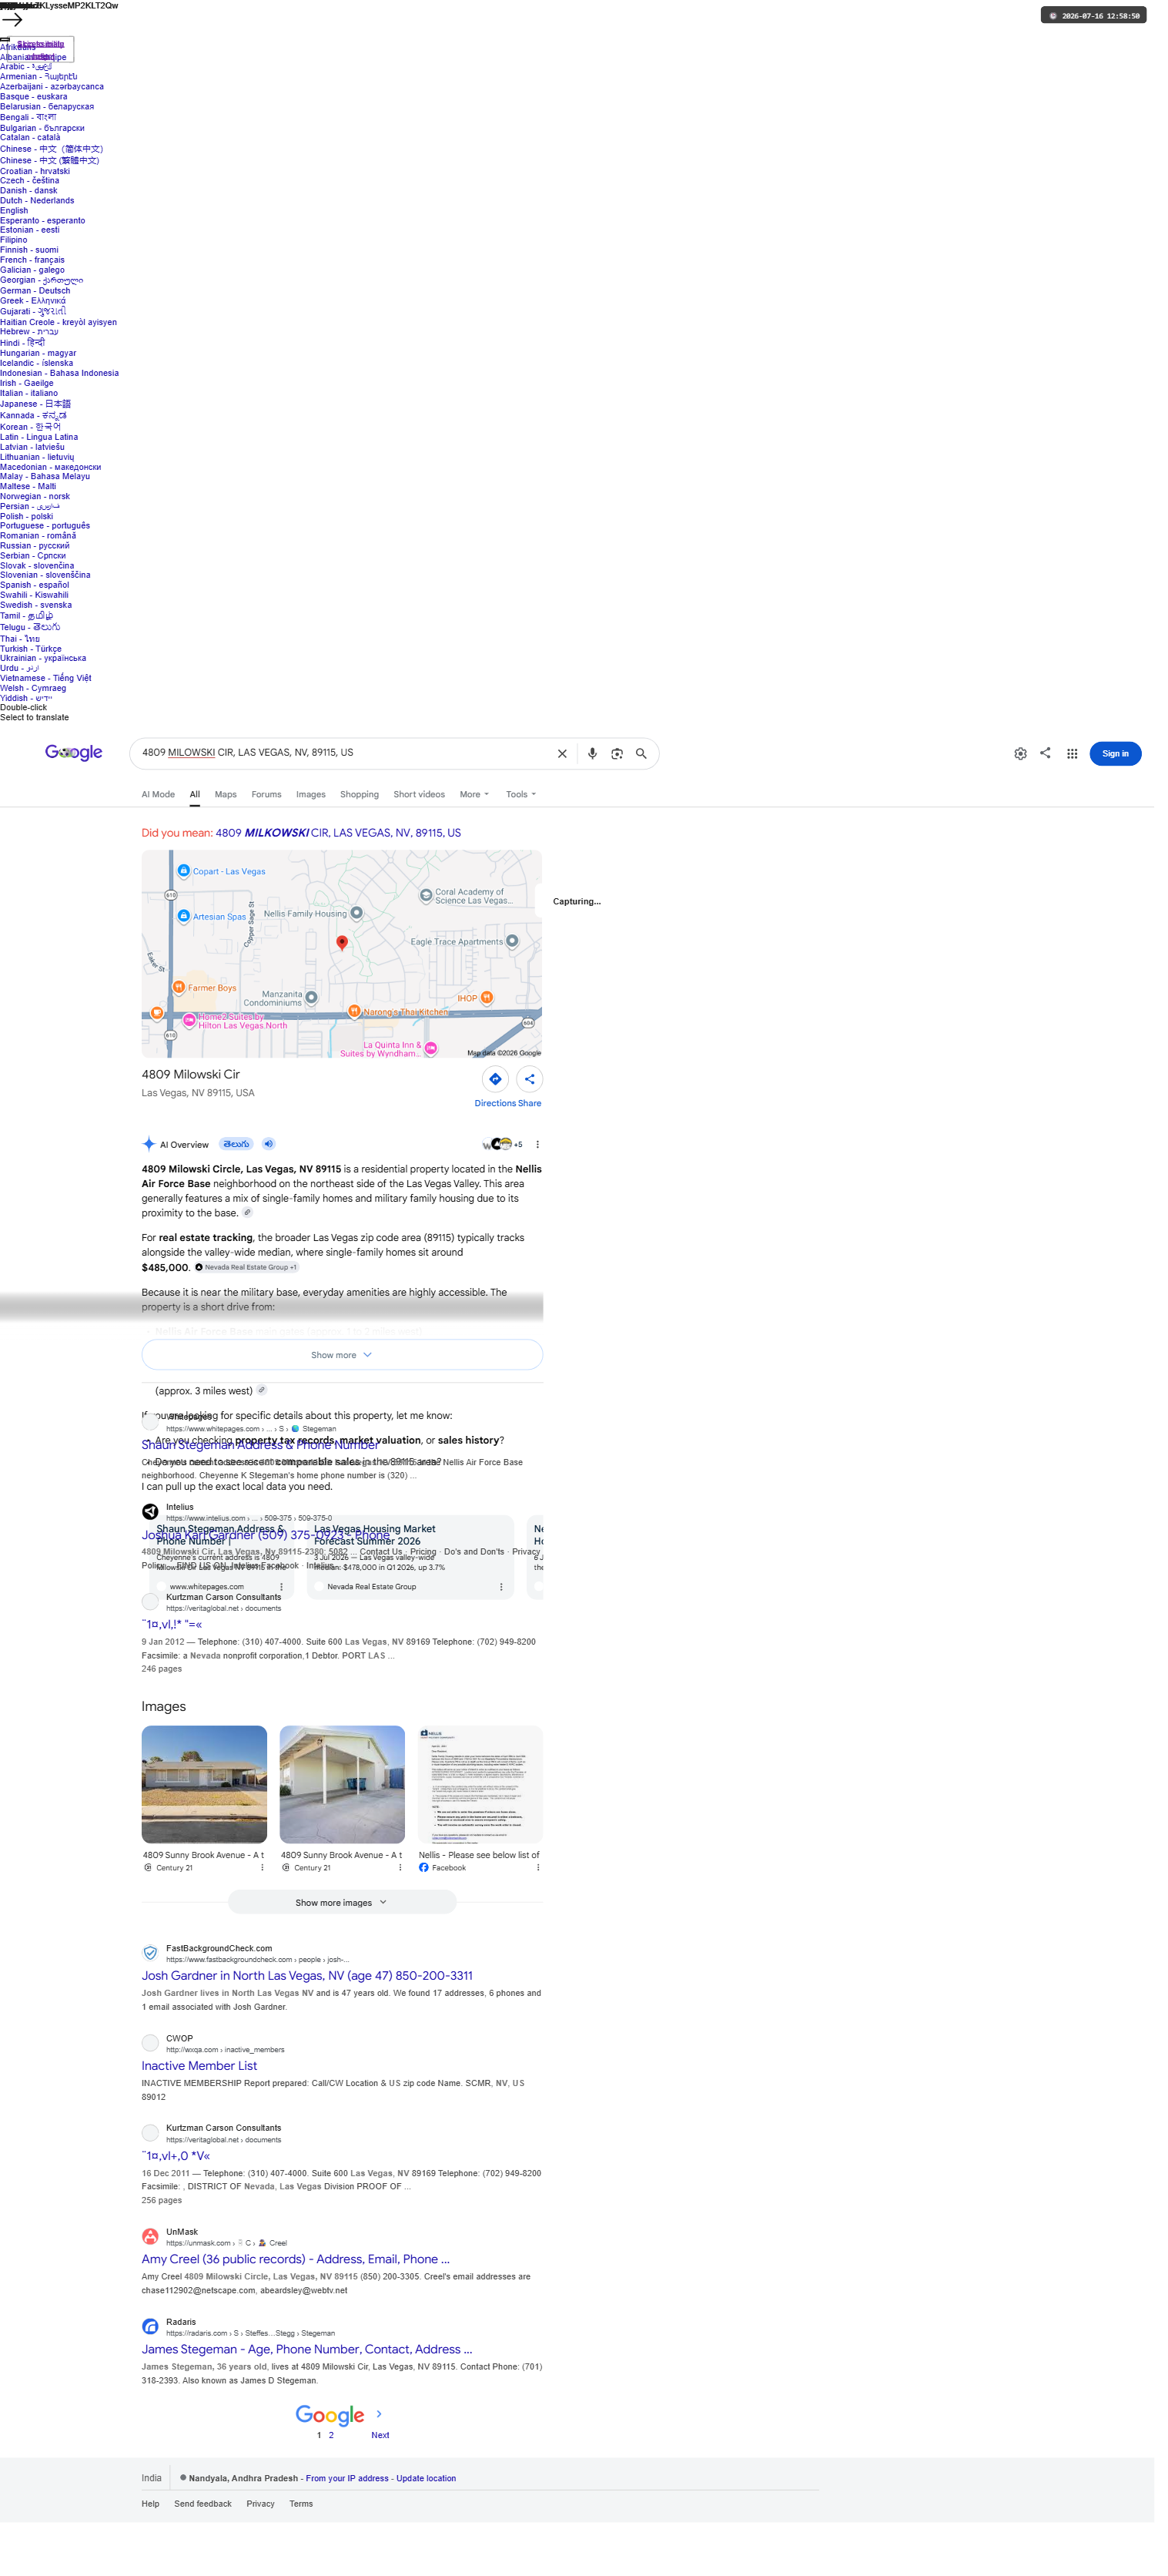Click the Nevada Real Estate Group +1 source chip
The image size is (1168, 2576).
(x=249, y=1282)
